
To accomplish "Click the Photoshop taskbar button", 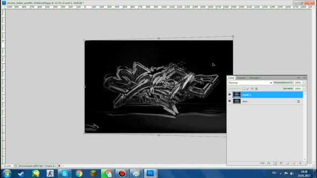I will point(151,174).
